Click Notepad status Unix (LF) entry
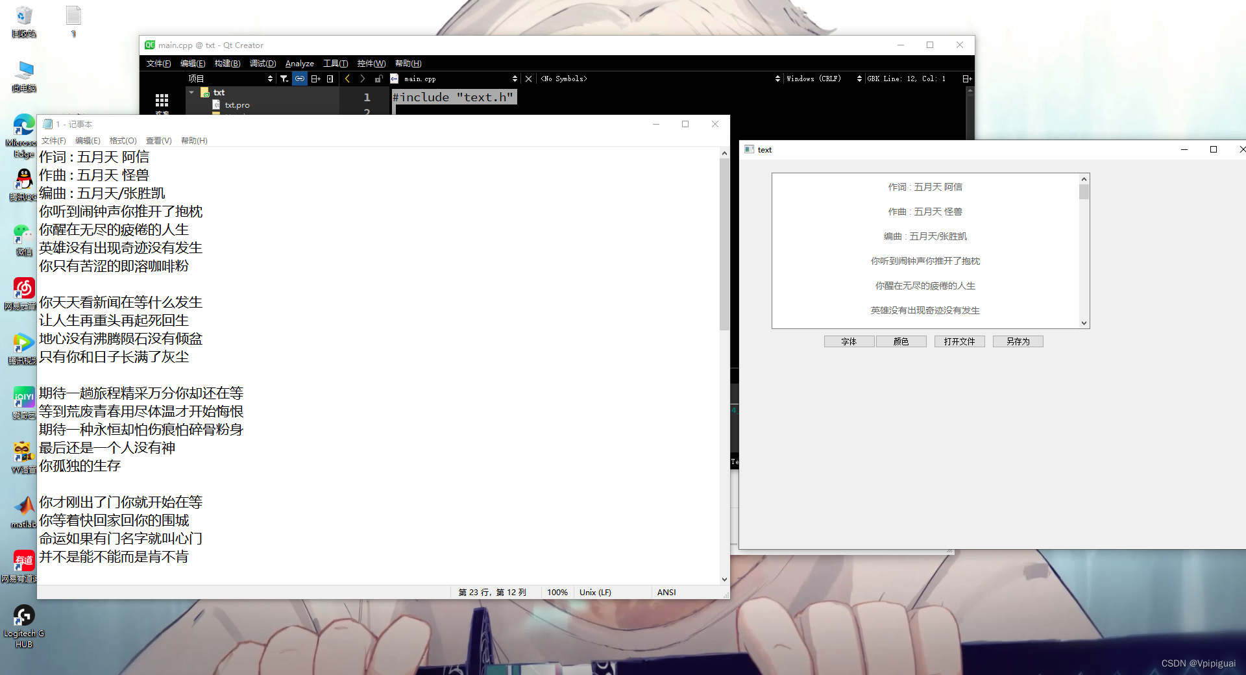Screen dimensions: 1246x675 tap(595, 593)
